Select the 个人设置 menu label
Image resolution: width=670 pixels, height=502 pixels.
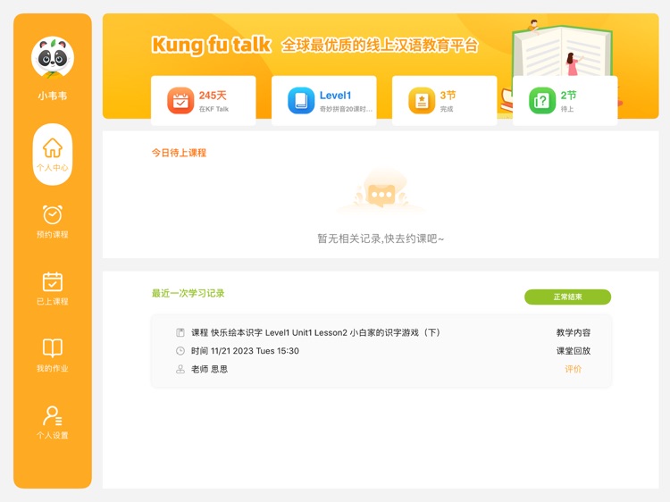pyautogui.click(x=53, y=435)
